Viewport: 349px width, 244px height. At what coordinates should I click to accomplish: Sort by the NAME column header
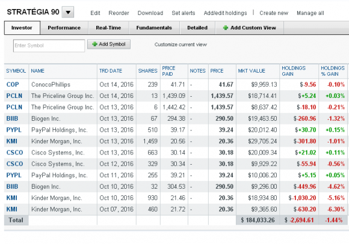click(x=38, y=71)
